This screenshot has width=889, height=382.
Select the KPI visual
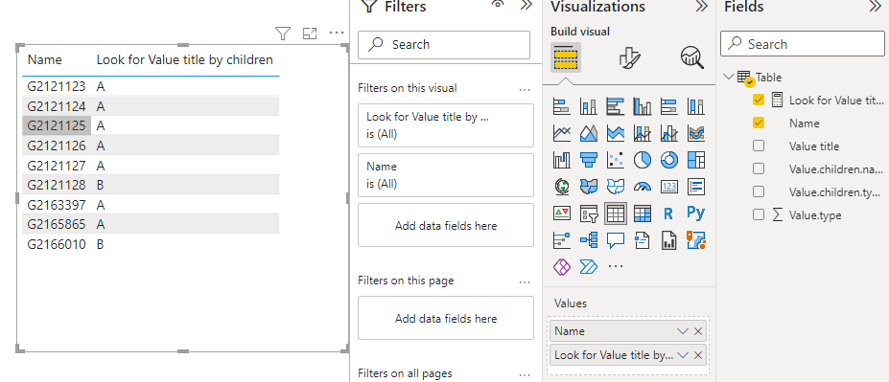tap(561, 213)
